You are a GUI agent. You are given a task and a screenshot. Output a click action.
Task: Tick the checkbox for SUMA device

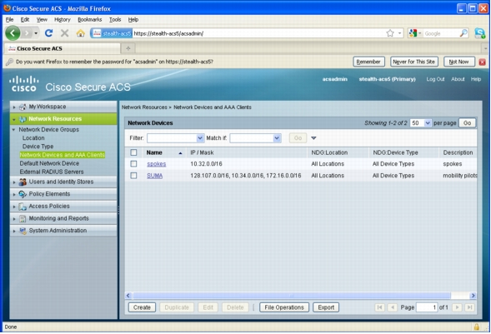click(133, 176)
